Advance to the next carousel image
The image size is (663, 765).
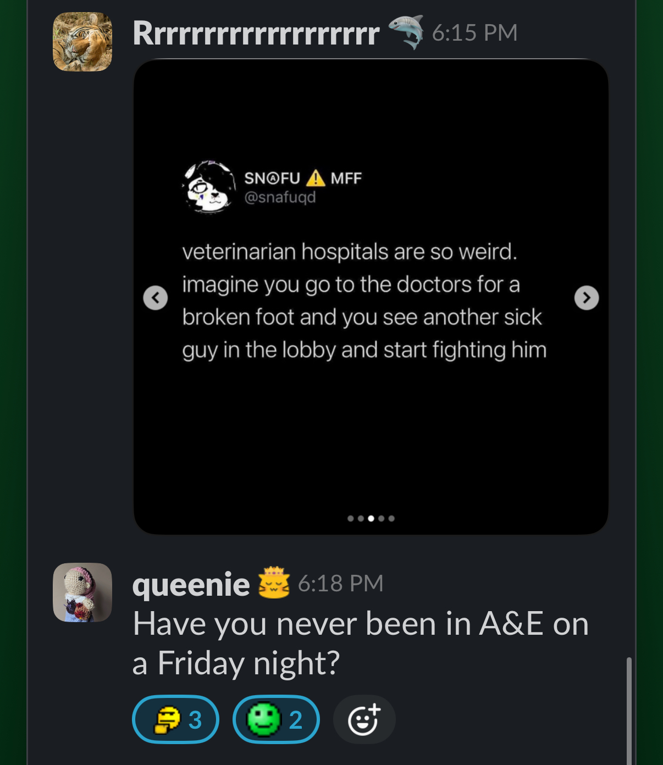587,298
